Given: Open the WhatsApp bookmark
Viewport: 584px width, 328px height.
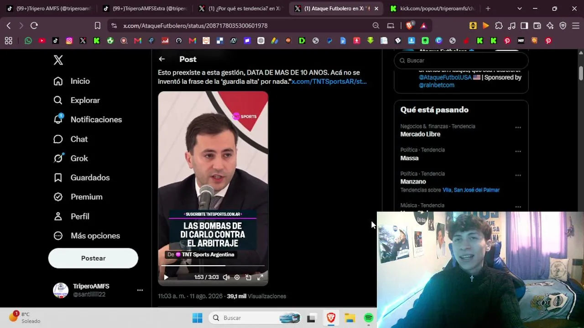Looking at the screenshot, I should [28, 41].
